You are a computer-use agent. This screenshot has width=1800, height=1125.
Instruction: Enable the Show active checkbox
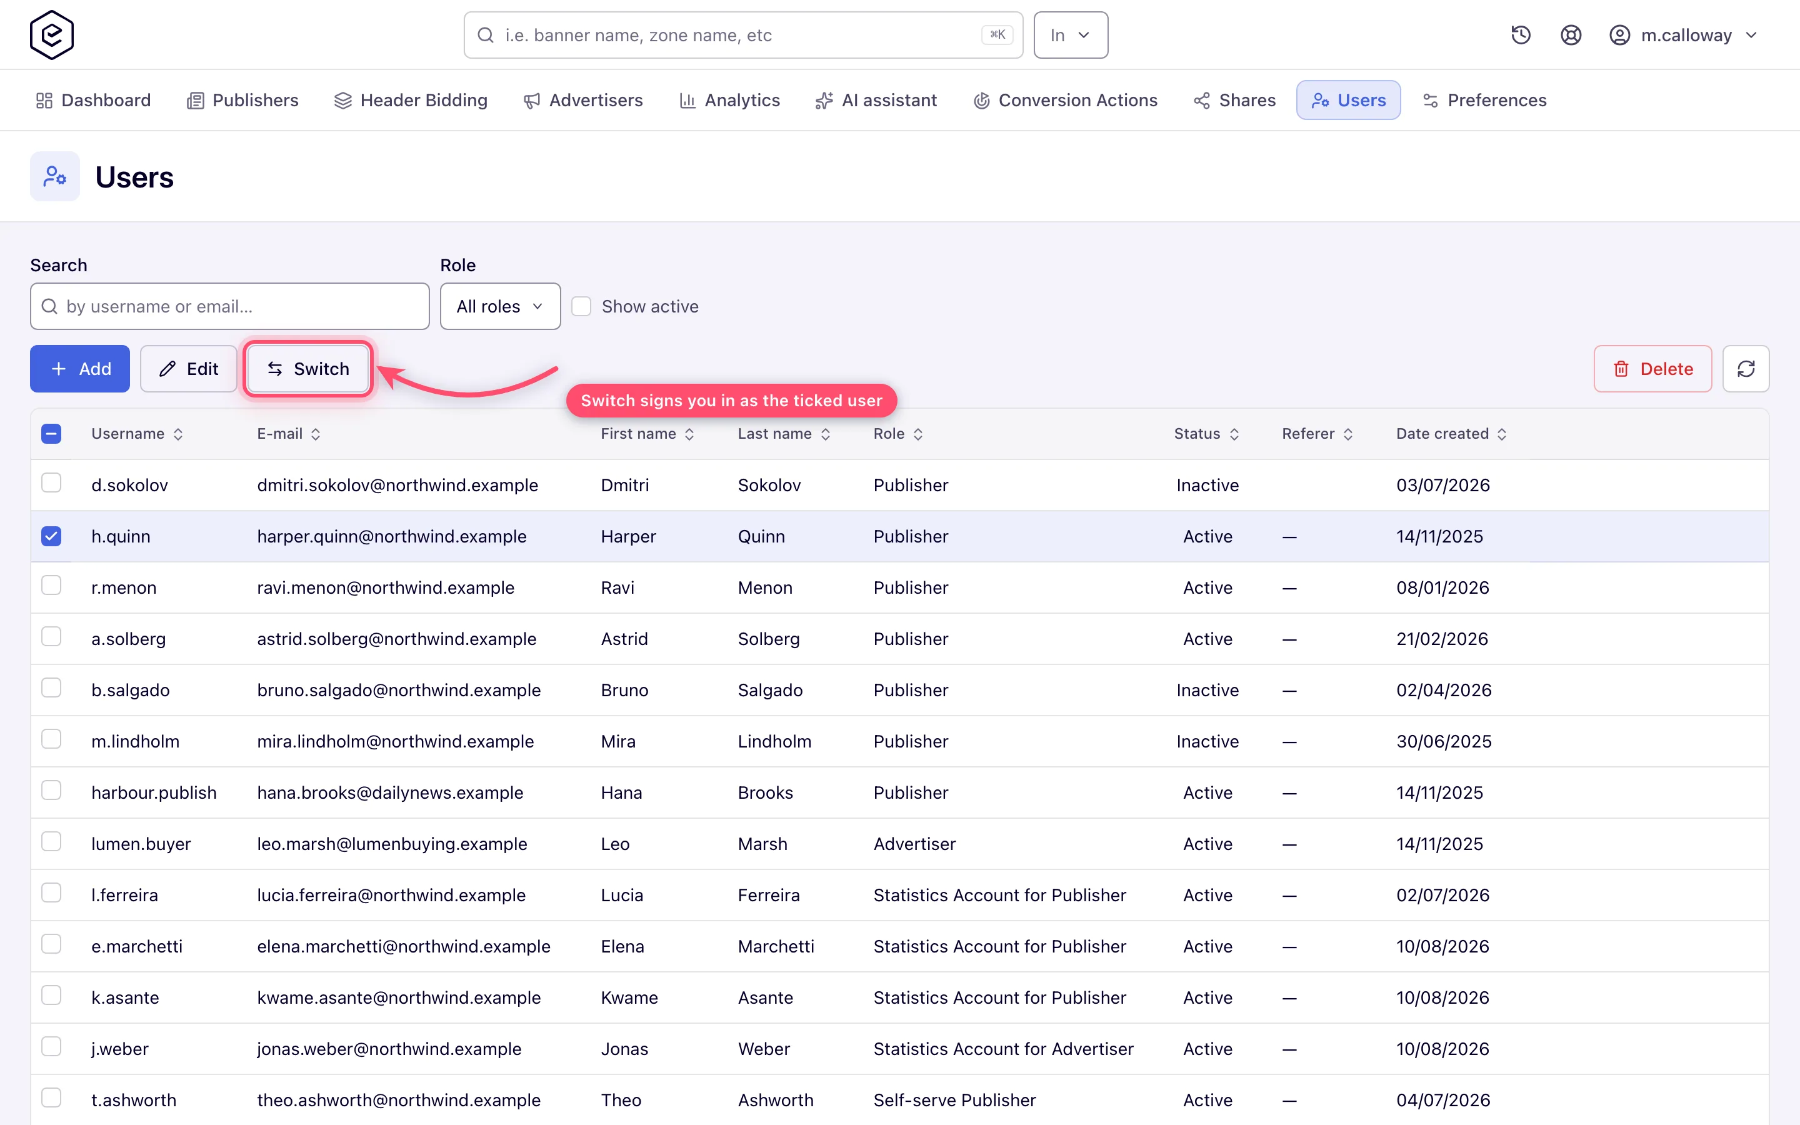click(581, 306)
